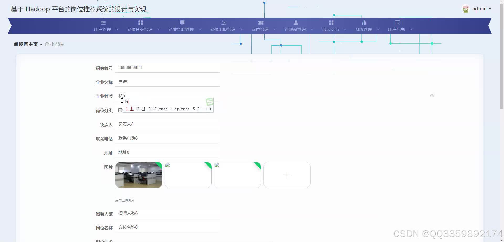This screenshot has height=242, width=504.
Task: Click the 联系电话 input field
Action: tap(168, 138)
